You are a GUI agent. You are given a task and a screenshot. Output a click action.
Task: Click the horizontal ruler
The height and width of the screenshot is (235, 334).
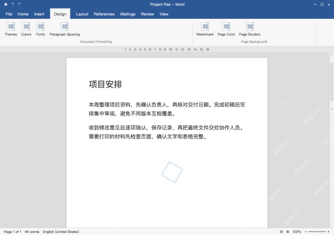pyautogui.click(x=167, y=50)
